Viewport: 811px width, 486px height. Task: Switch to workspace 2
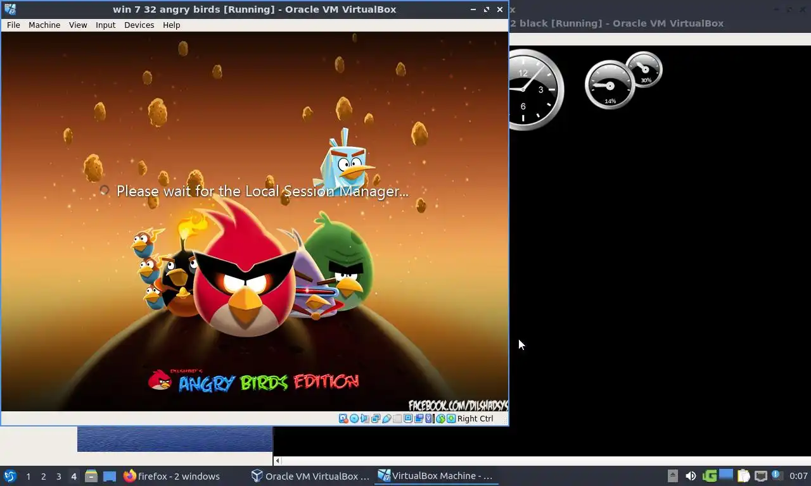43,476
